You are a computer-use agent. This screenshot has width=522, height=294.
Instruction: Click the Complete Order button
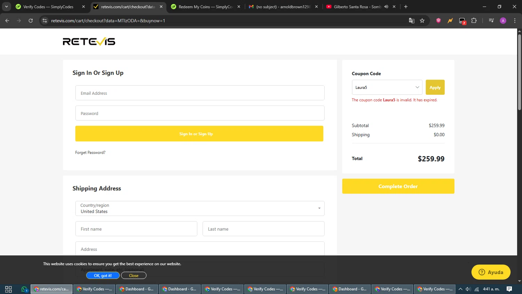(x=398, y=186)
